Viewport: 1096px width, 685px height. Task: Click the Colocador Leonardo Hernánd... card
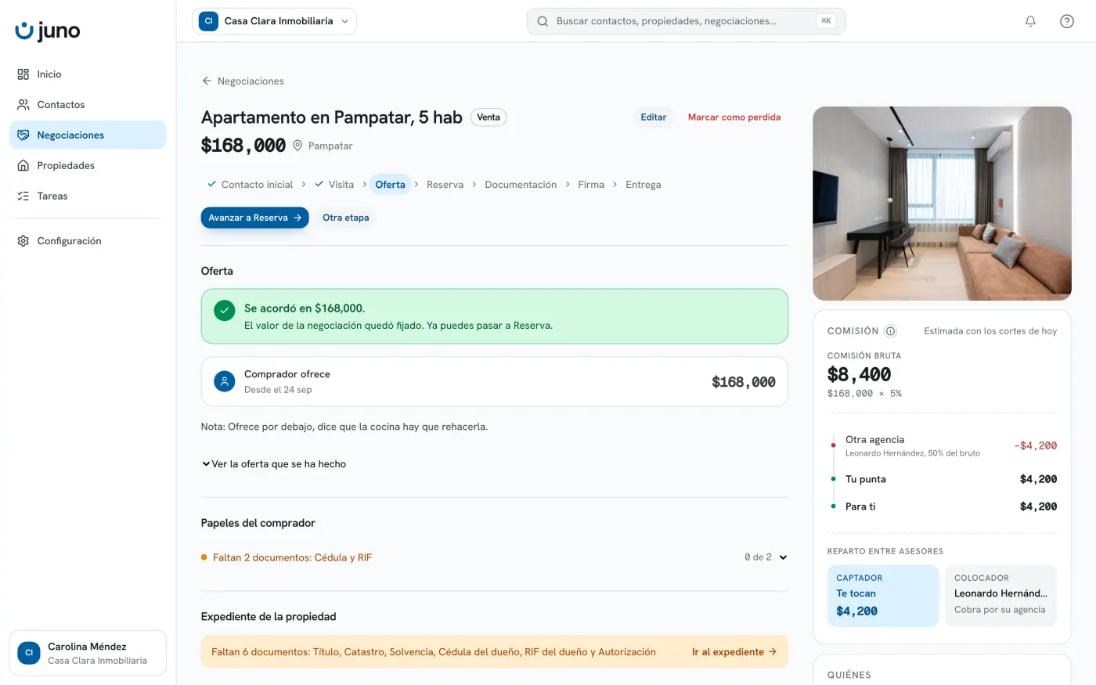coord(1001,596)
